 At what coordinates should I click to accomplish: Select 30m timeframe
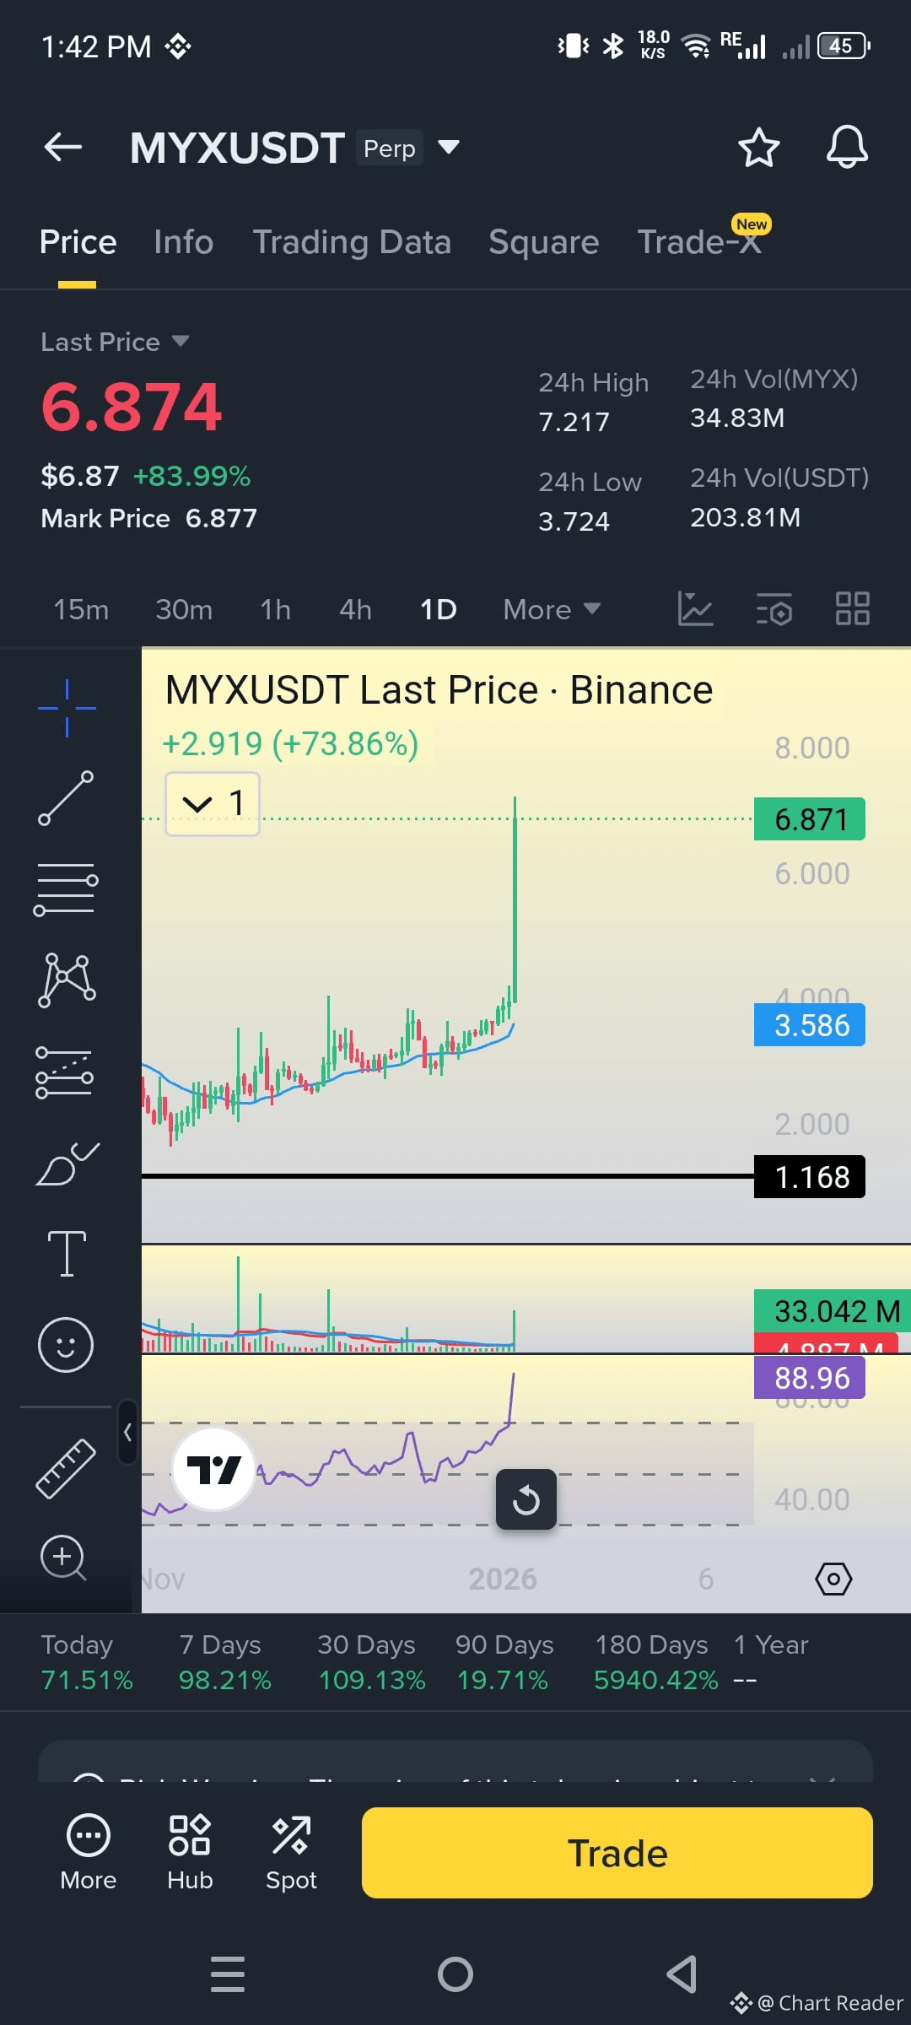point(184,609)
